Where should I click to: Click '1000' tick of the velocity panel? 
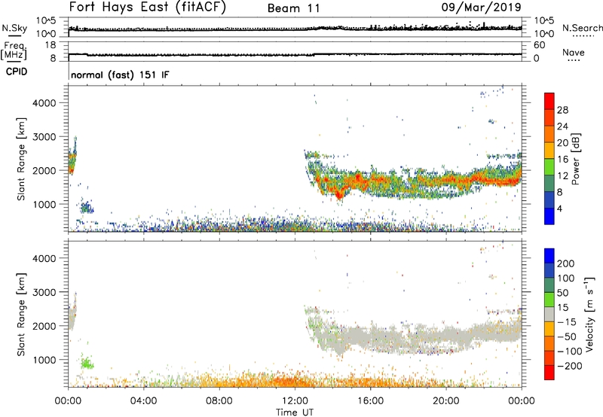click(x=44, y=360)
